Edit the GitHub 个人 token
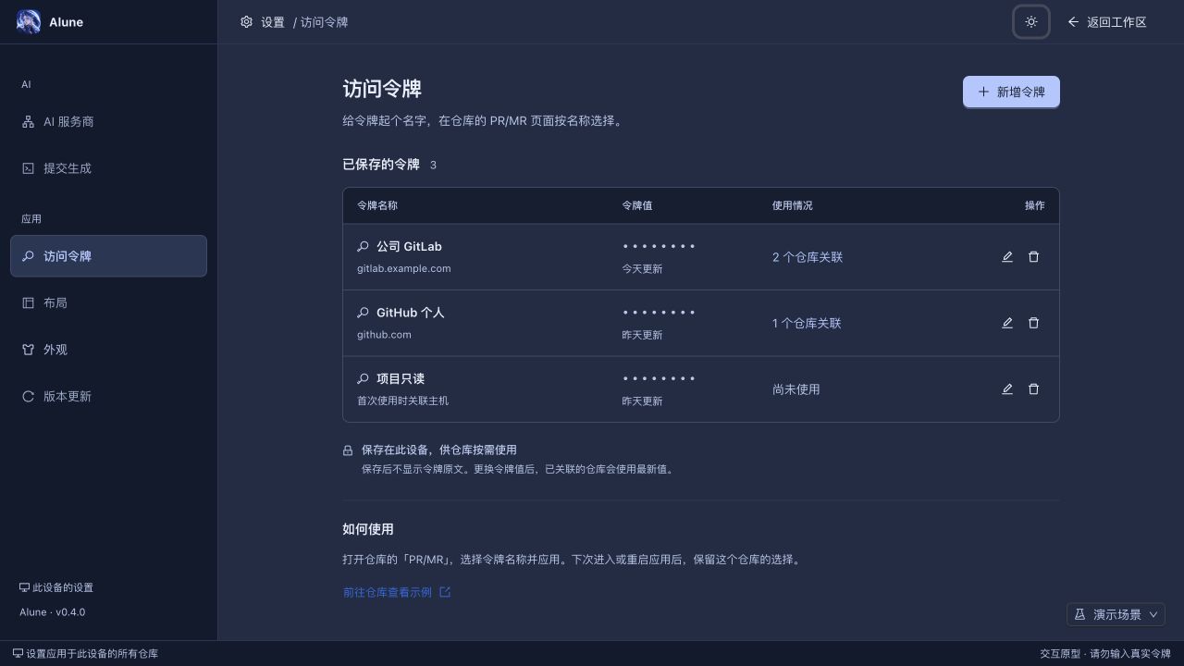 pyautogui.click(x=1007, y=323)
